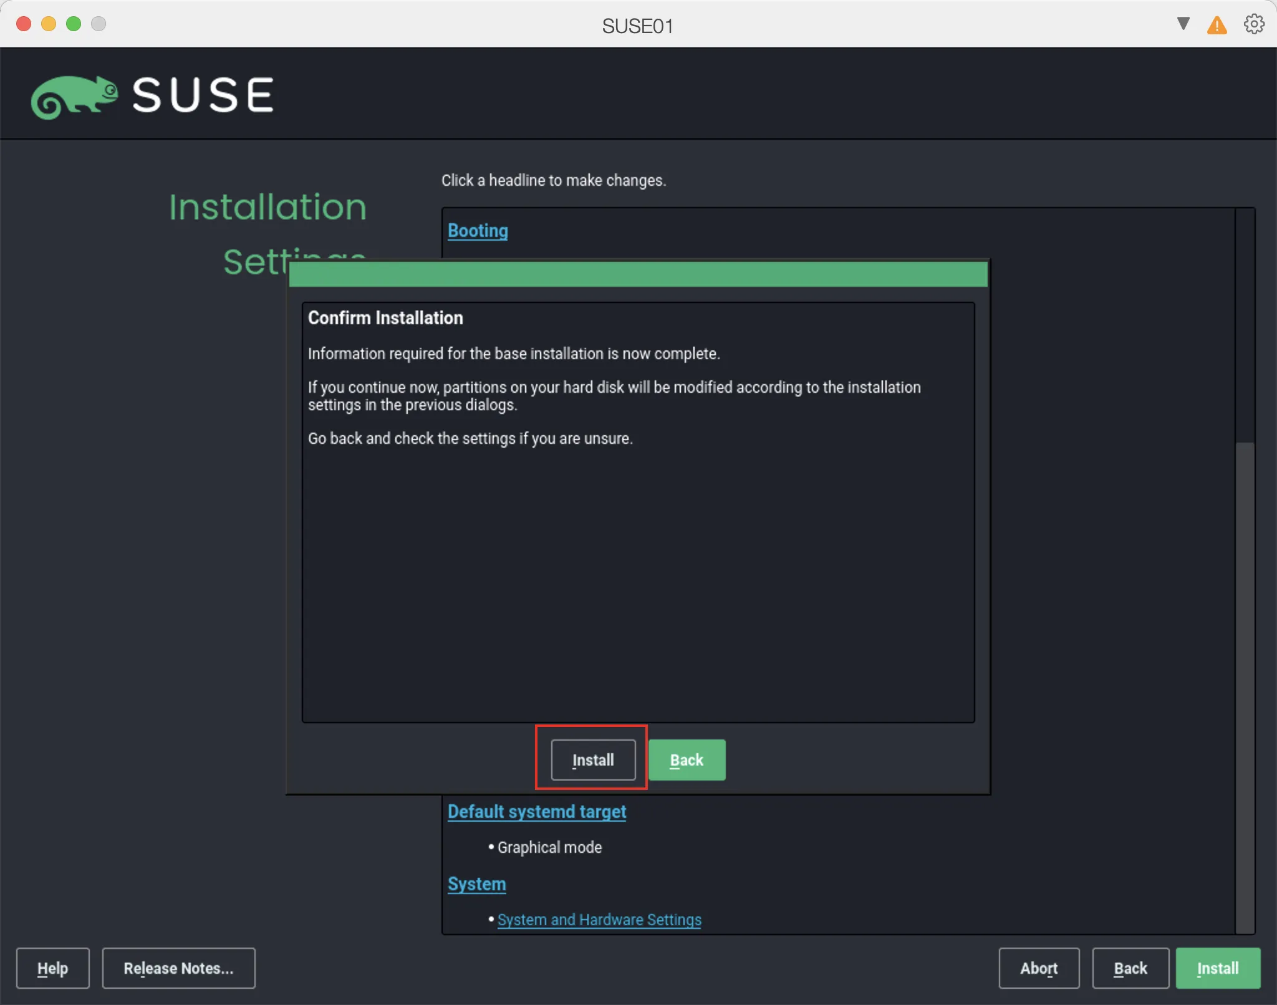The width and height of the screenshot is (1277, 1005).
Task: Open the System settings headline
Action: click(x=476, y=883)
